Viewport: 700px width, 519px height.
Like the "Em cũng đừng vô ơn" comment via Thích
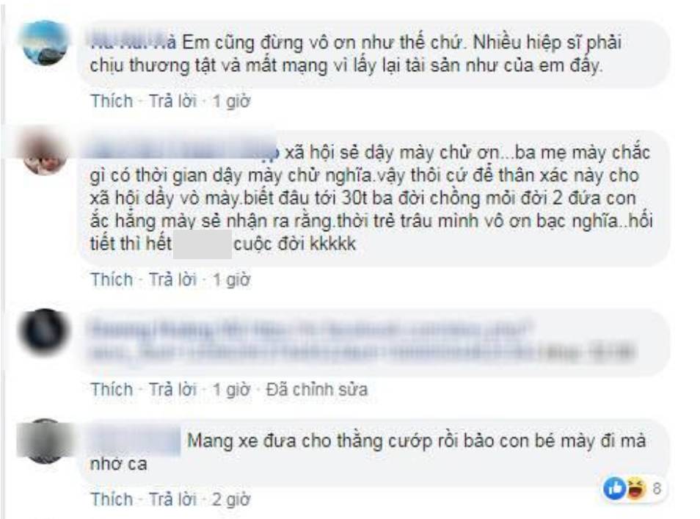pyautogui.click(x=112, y=101)
